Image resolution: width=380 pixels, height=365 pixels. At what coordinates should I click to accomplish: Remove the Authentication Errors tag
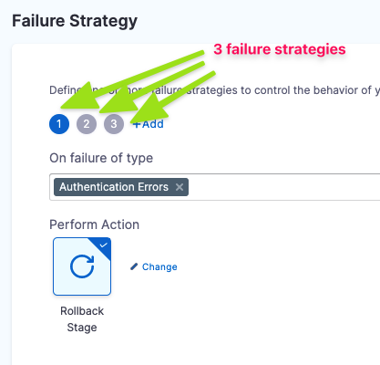(x=180, y=187)
